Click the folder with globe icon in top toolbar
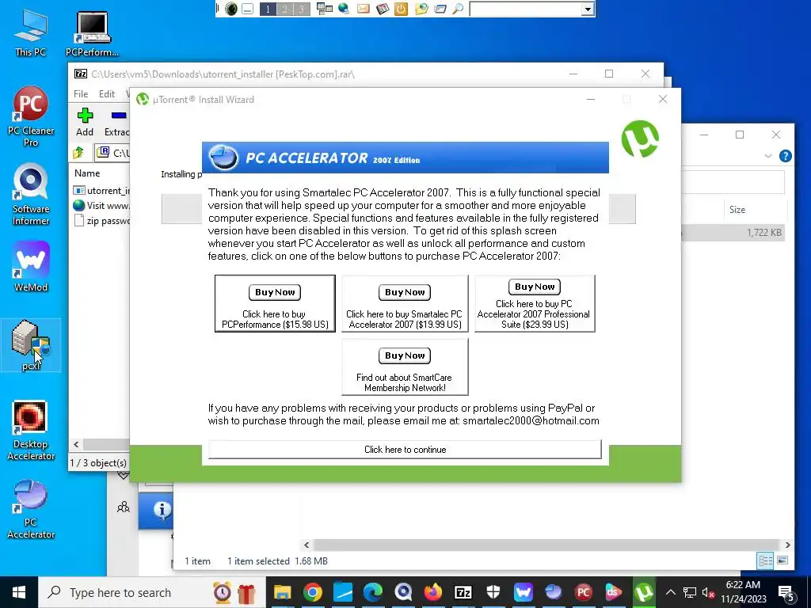 point(421,9)
